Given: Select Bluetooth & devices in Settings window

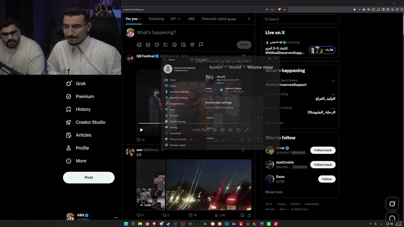Looking at the screenshot, I should [179, 92].
